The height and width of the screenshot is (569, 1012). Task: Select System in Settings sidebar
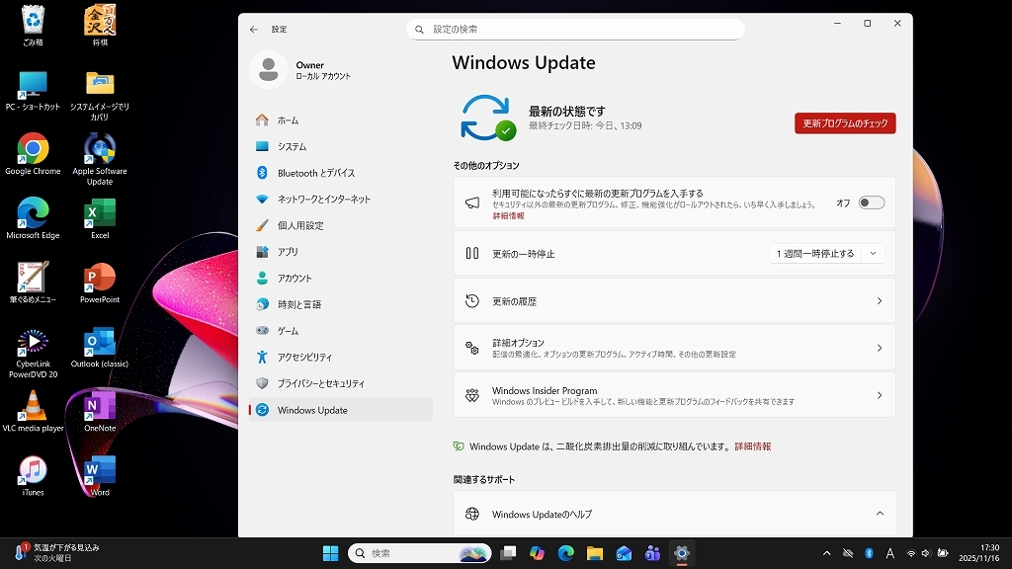(341, 146)
